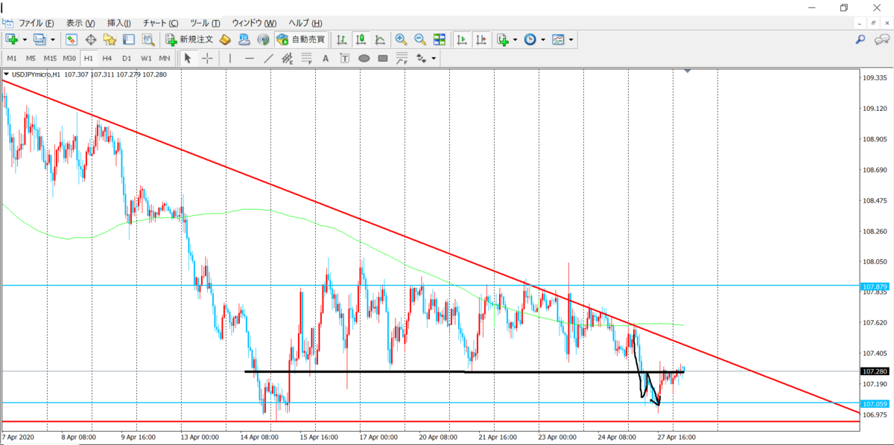894x445 pixels.
Task: Select the vertical line drawing tool
Action: [x=230, y=58]
